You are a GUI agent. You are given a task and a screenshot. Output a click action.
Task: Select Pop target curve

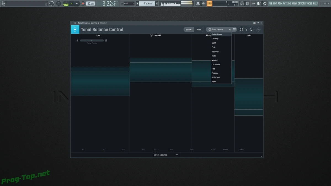(221, 69)
